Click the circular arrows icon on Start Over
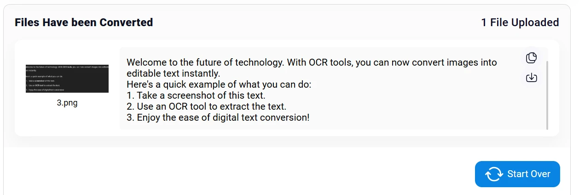 494,174
